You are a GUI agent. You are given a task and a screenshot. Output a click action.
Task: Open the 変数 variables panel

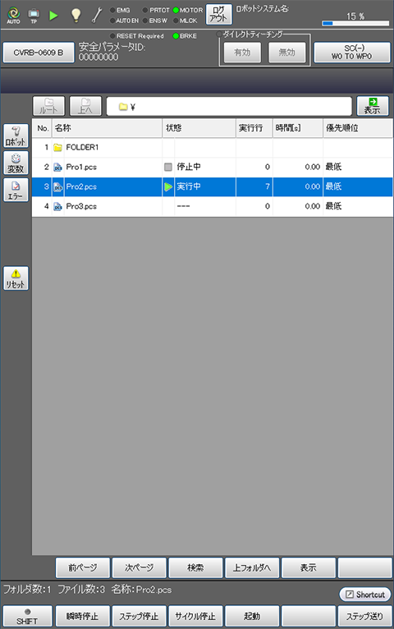tap(16, 163)
